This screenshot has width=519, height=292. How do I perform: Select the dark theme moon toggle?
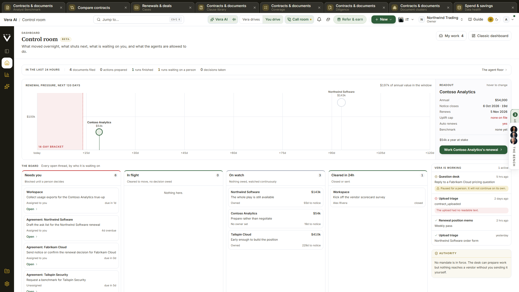(x=497, y=19)
